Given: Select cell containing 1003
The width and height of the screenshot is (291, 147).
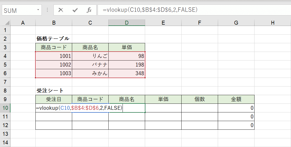Looking at the screenshot, I should (x=54, y=73).
